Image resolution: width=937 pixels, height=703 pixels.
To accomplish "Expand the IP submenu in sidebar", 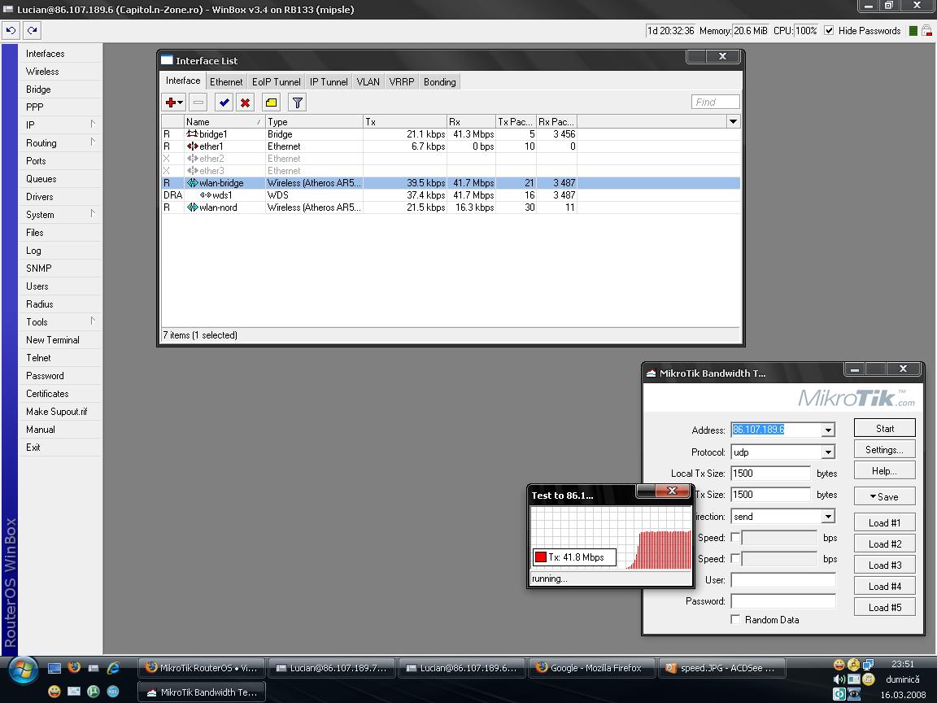I will click(93, 124).
